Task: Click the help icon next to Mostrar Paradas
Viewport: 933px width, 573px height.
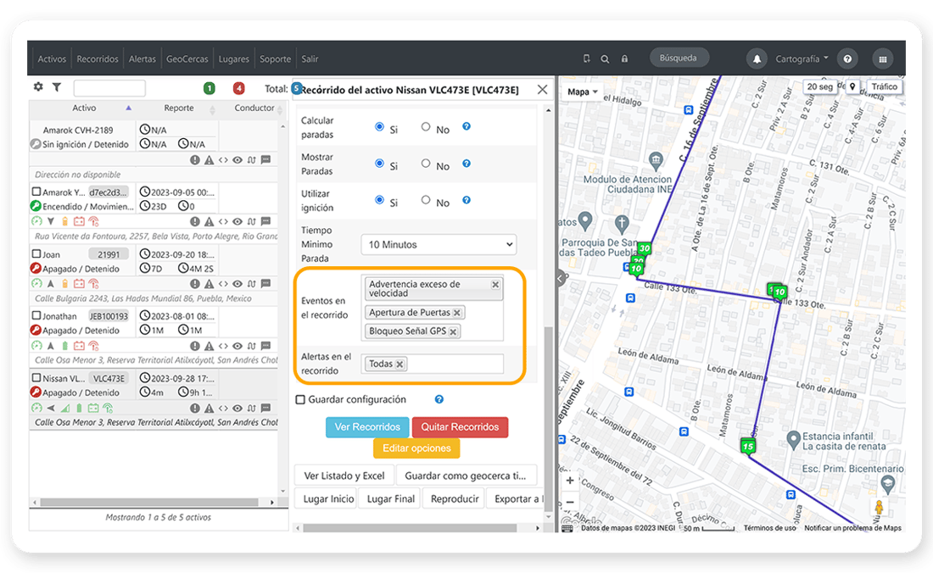Action: (x=466, y=163)
